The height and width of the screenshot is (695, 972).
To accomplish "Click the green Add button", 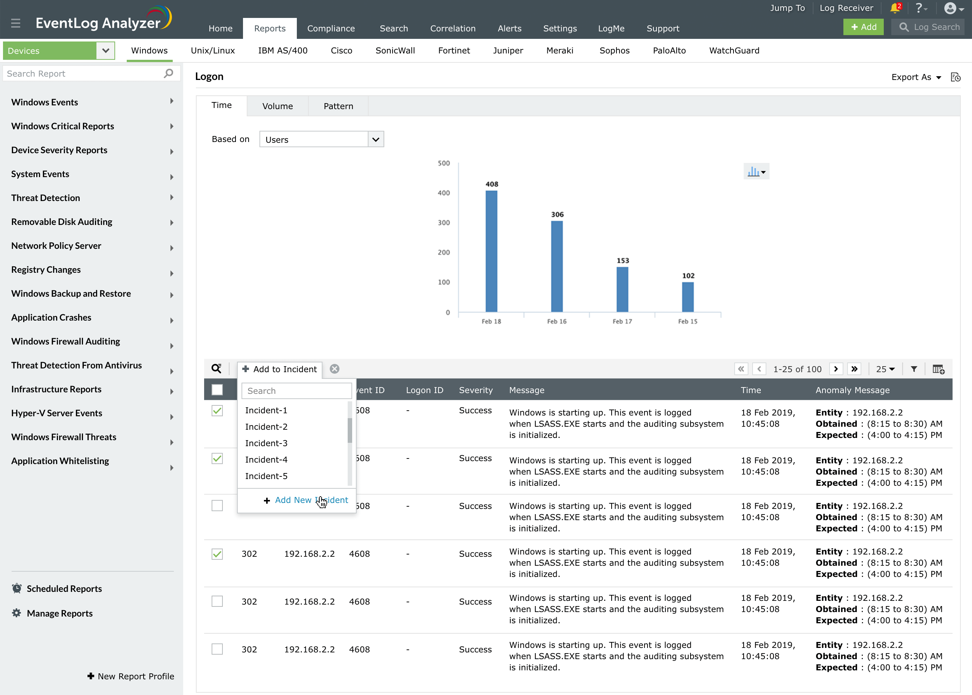I will point(863,27).
